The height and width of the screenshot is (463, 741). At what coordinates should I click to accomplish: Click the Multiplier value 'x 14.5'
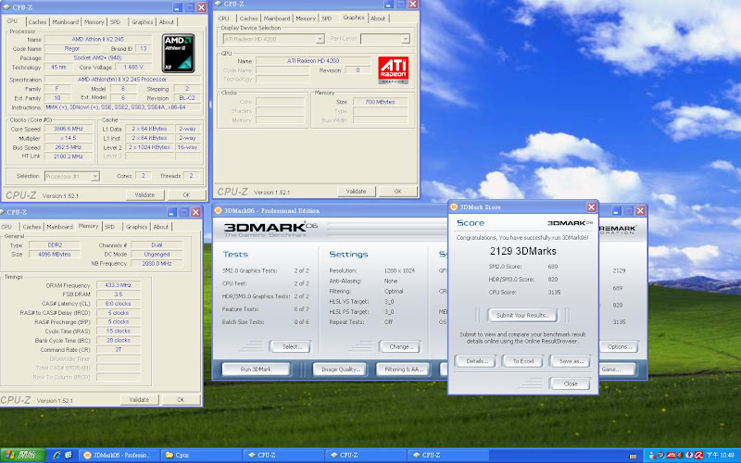pos(69,138)
